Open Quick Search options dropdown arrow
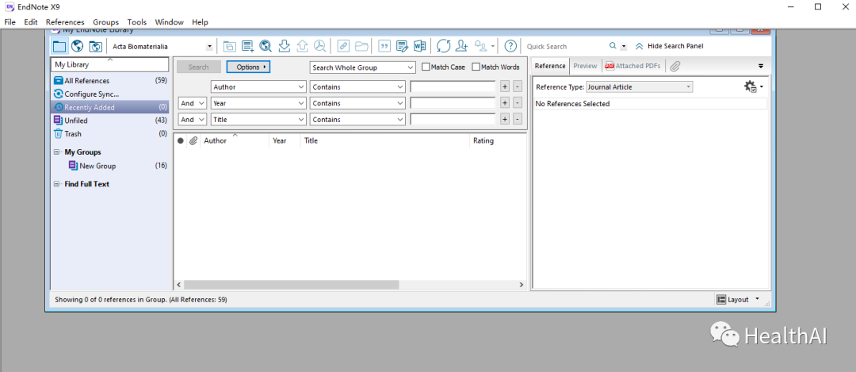The width and height of the screenshot is (856, 372). 624,47
